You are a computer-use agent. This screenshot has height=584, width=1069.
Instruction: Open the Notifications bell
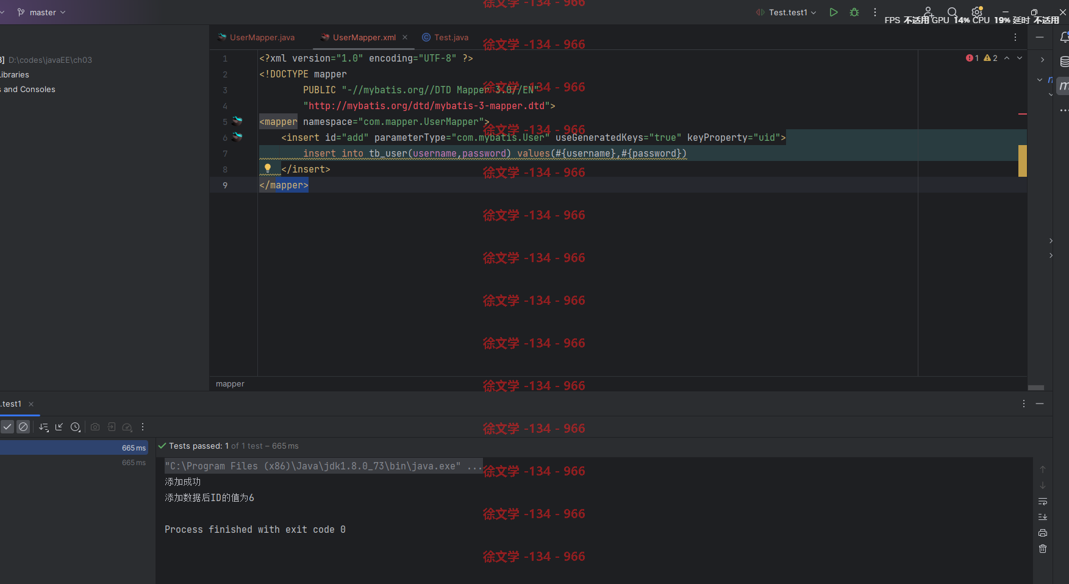coord(1064,37)
